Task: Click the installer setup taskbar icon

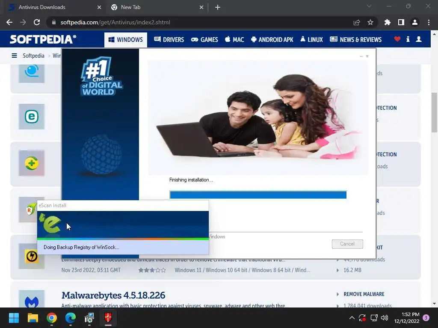Action: click(x=89, y=318)
